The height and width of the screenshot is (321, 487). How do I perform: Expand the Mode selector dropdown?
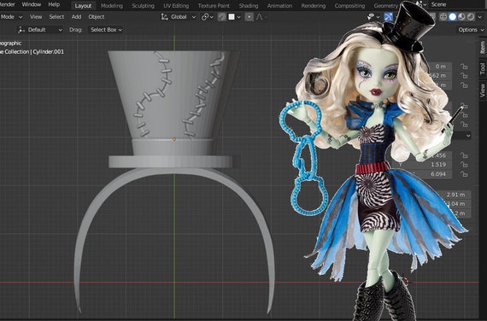click(x=11, y=17)
